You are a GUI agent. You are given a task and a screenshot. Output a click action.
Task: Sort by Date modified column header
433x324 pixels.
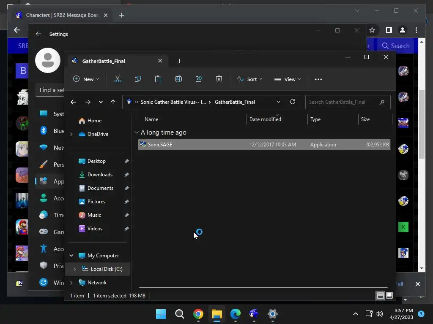265,119
